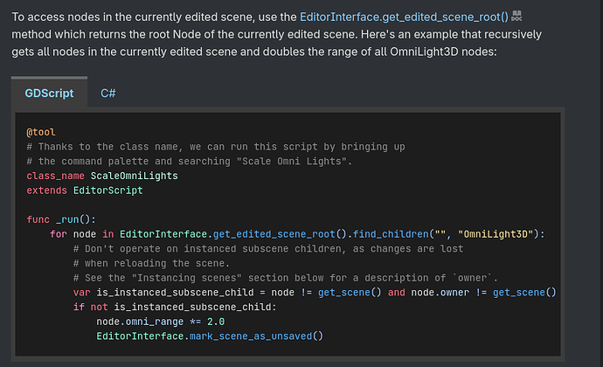Click the omni_range property in the code
This screenshot has width=603, height=367.
155,322
